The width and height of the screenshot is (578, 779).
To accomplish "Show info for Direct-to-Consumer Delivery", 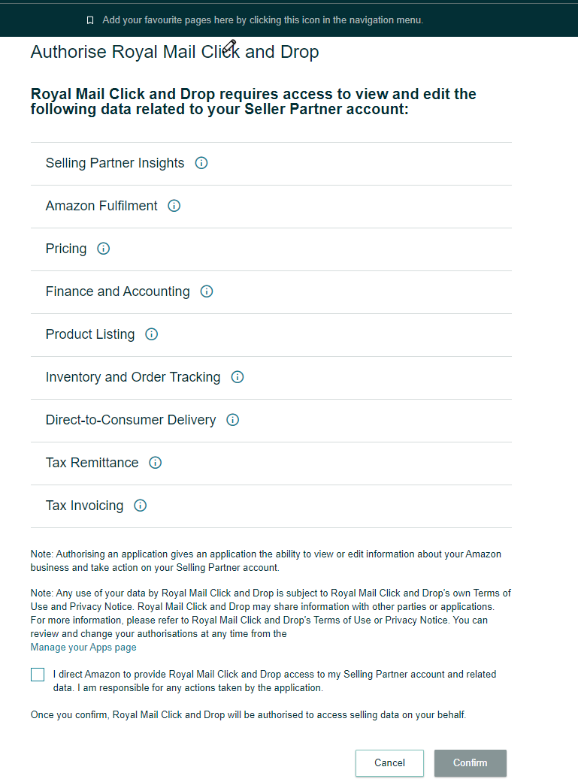I will pyautogui.click(x=233, y=420).
